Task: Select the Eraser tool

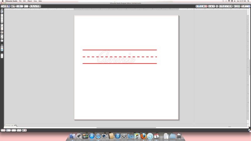Action: [2, 35]
